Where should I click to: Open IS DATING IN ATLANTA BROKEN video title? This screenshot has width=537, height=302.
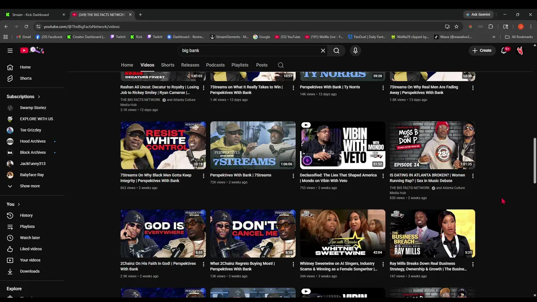click(x=427, y=178)
